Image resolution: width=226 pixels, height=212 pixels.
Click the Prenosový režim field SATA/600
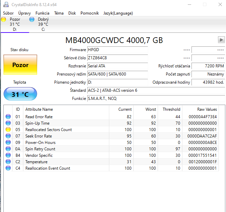click(x=118, y=74)
